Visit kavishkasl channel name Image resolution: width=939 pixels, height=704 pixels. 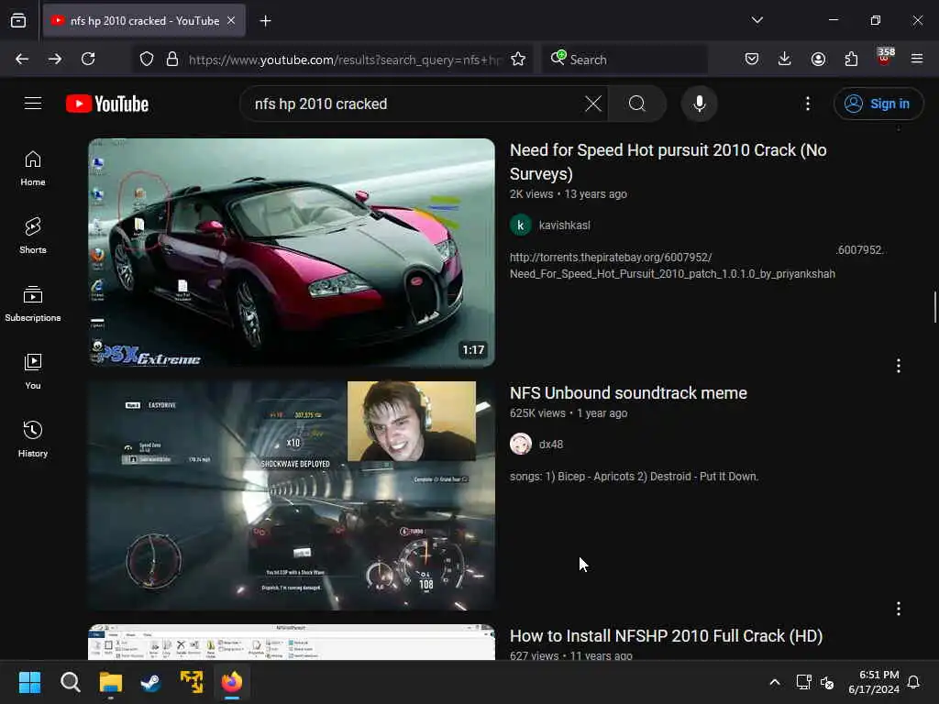(x=564, y=225)
